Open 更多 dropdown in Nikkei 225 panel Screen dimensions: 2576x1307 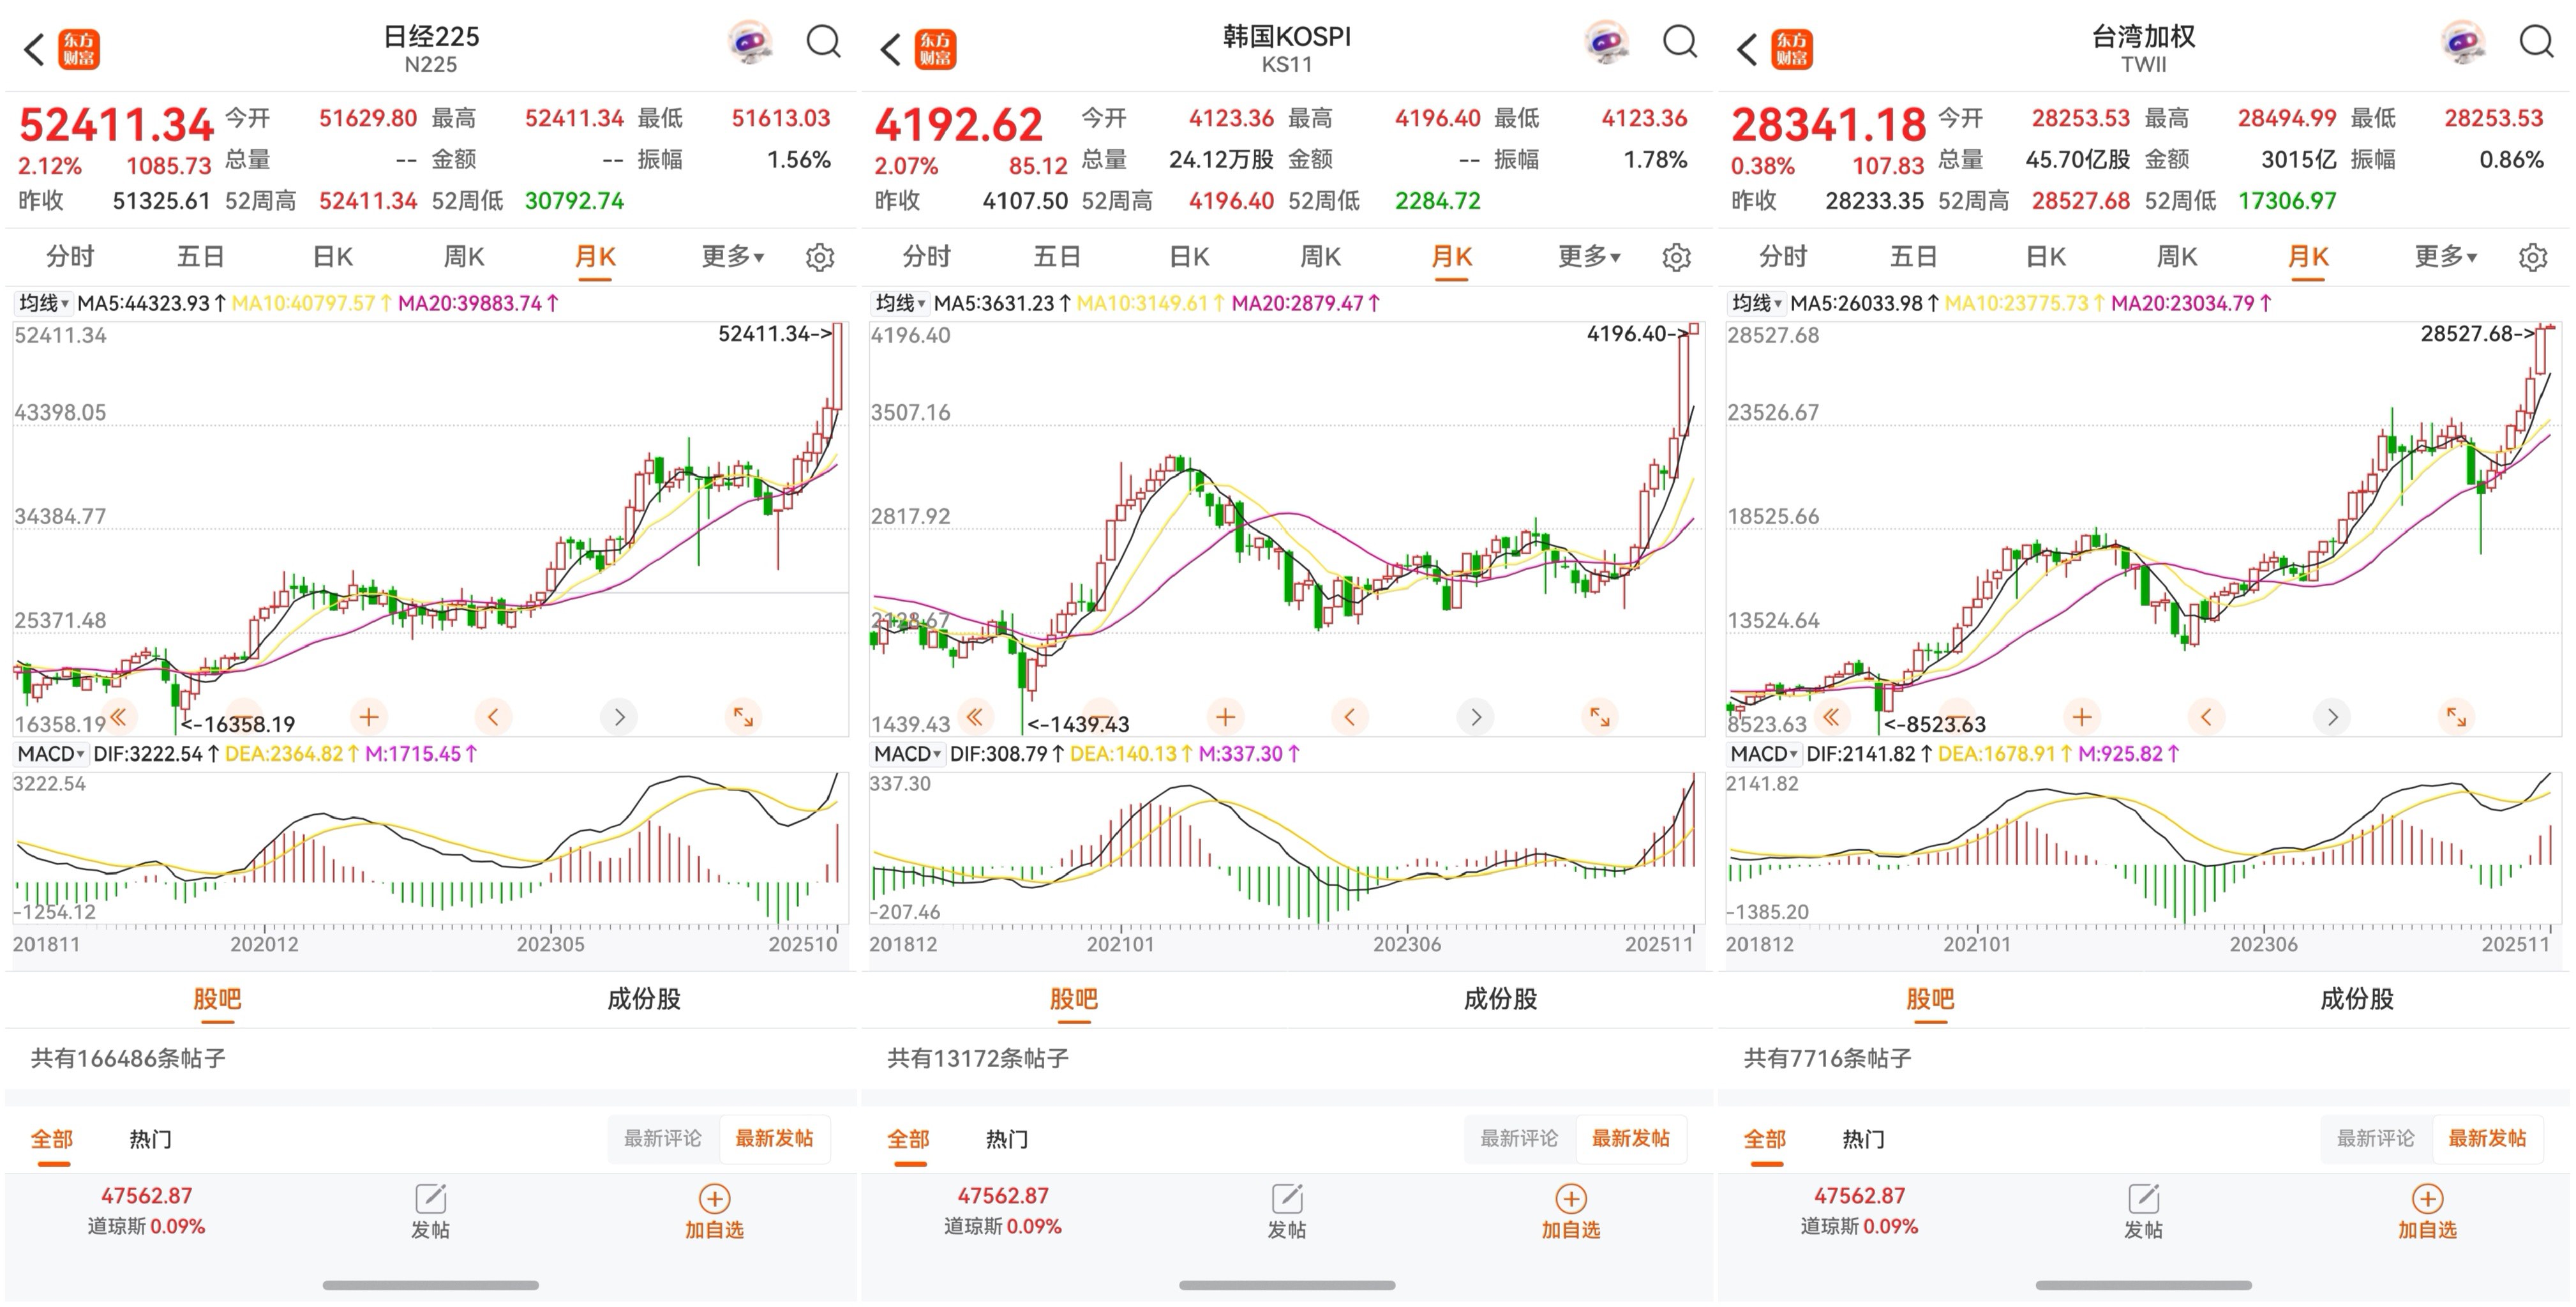coord(732,257)
